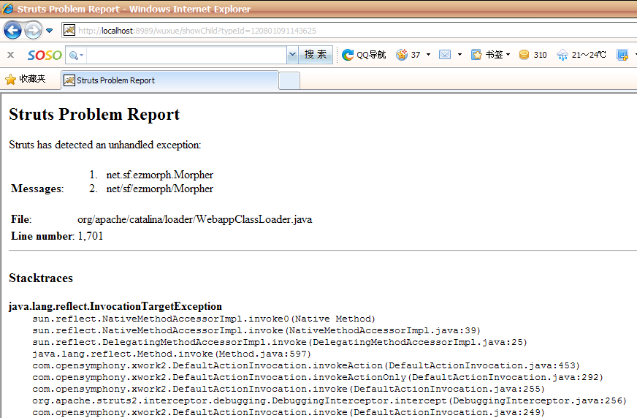Click the Messages: label
Screen dimensions: 637x418
pos(37,189)
